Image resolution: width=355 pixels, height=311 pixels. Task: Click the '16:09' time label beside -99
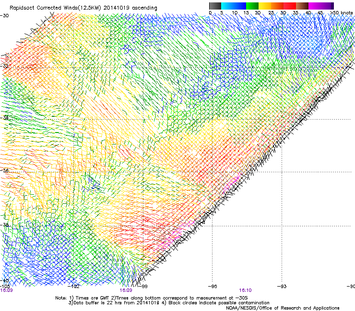click(126, 290)
